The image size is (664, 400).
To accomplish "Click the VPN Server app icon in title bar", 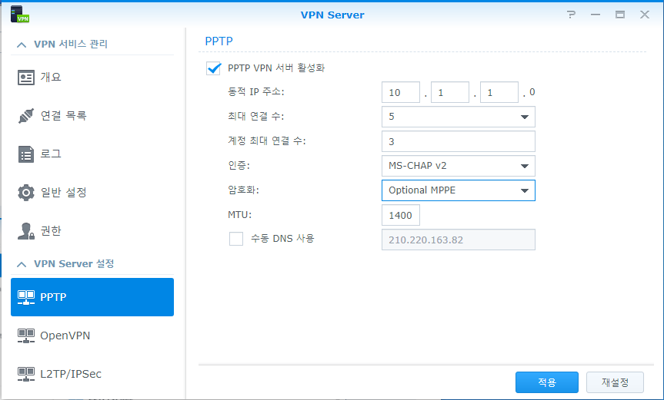I will pyautogui.click(x=19, y=14).
